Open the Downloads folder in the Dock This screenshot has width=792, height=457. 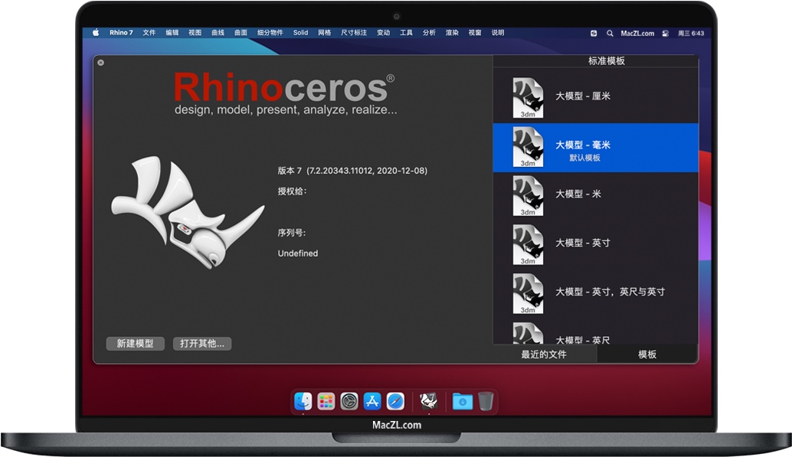pyautogui.click(x=462, y=401)
